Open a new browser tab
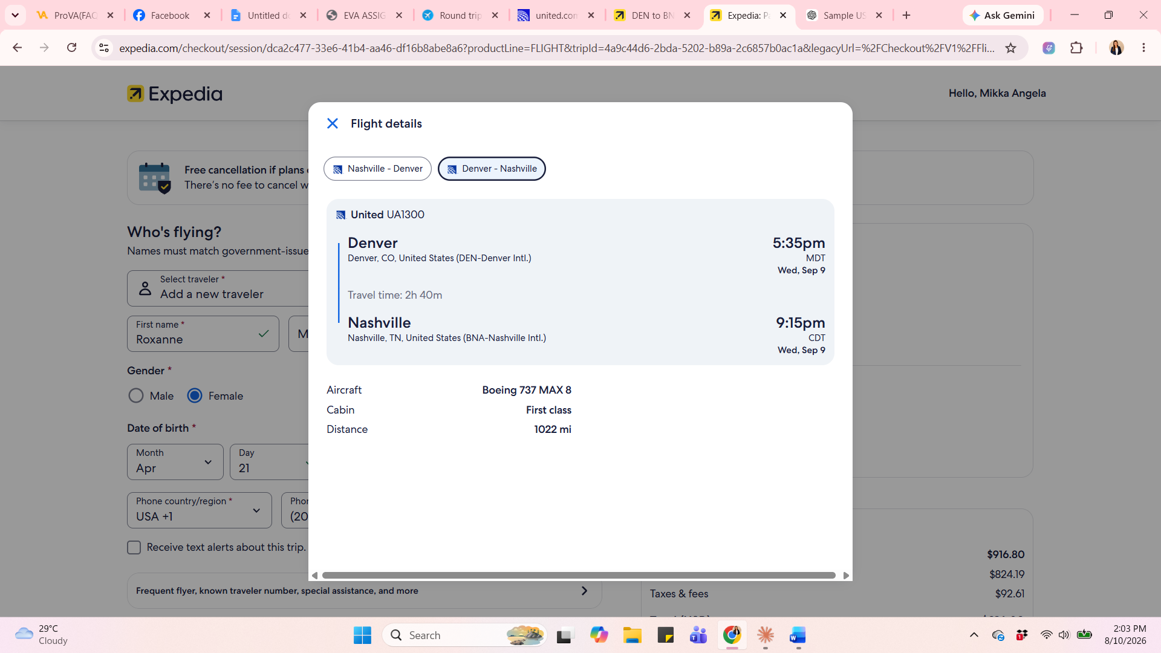Screen dimensions: 1161x653 tap(906, 15)
